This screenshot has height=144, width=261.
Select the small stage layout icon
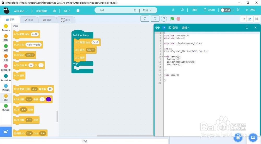point(243,19)
